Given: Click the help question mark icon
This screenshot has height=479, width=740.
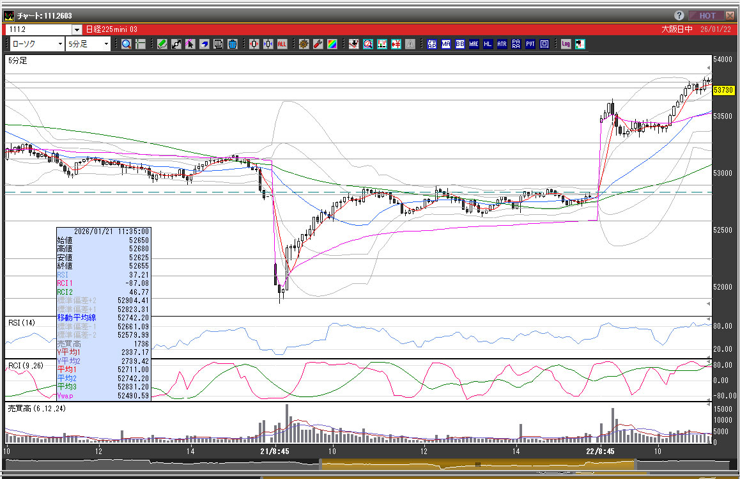Looking at the screenshot, I should 679,15.
